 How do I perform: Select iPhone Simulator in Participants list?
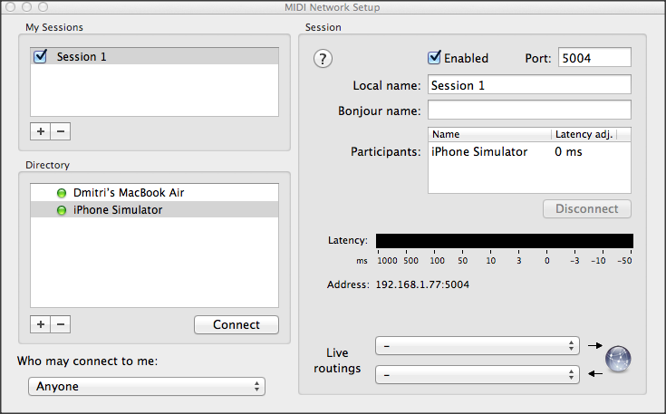478,152
